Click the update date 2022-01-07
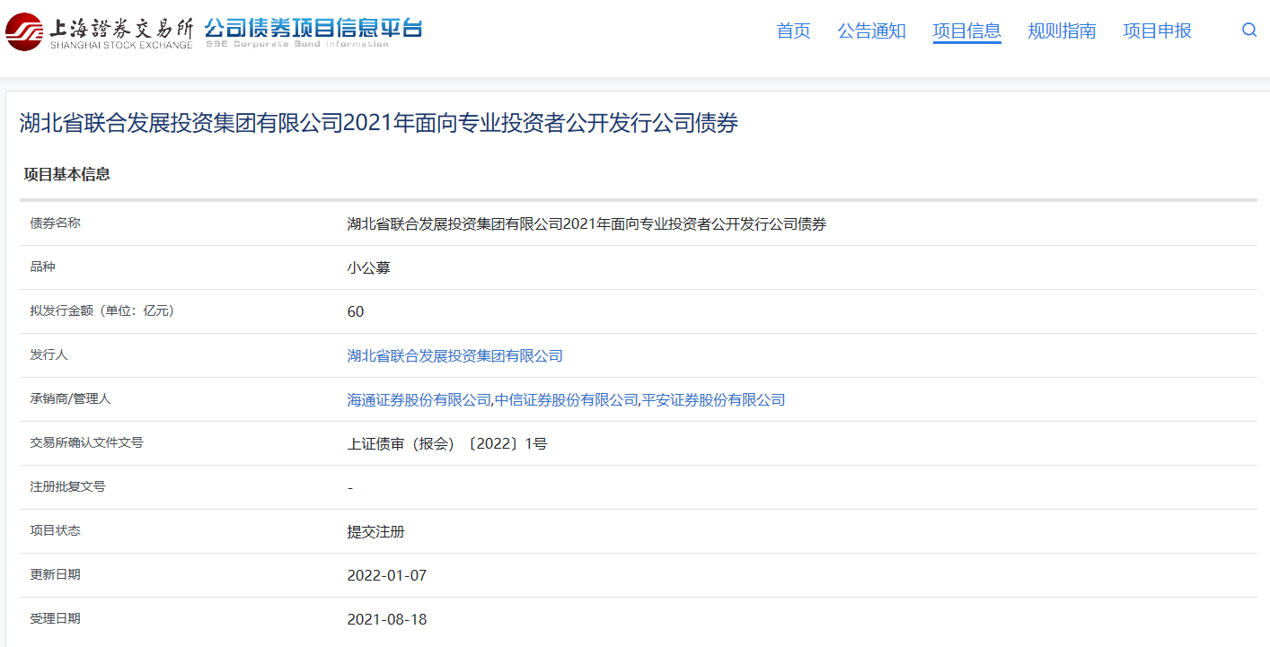Viewport: 1270px width, 647px height. pyautogui.click(x=386, y=576)
